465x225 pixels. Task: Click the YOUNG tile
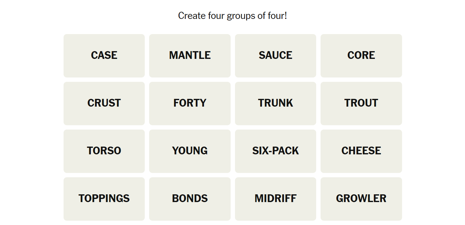tap(190, 151)
